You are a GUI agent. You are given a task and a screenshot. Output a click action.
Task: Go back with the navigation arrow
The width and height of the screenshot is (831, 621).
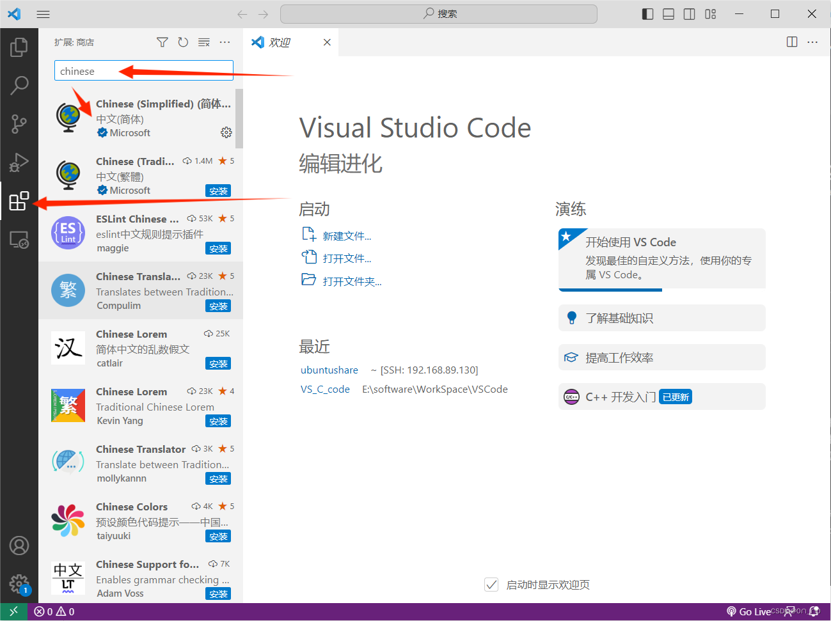(242, 14)
